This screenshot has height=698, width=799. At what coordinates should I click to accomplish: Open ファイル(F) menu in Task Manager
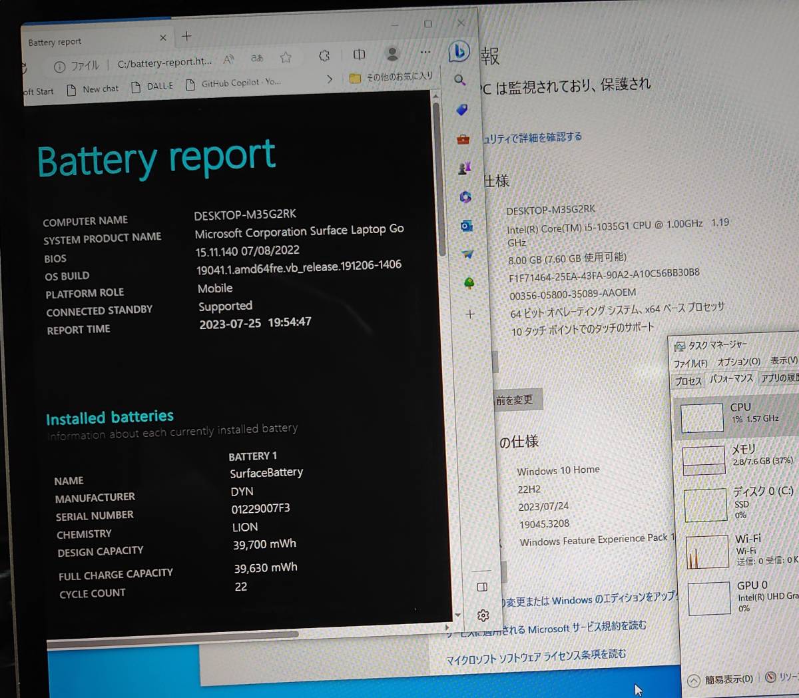coord(690,364)
